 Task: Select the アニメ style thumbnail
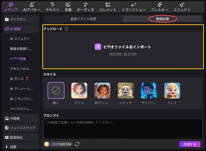click(x=79, y=91)
